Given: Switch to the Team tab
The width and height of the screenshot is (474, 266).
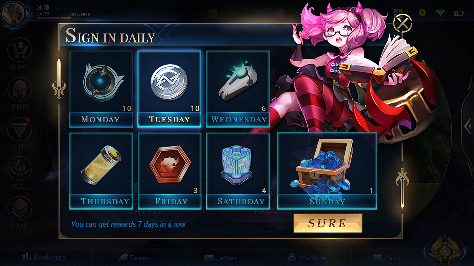Looking at the screenshot, I should pos(133,258).
